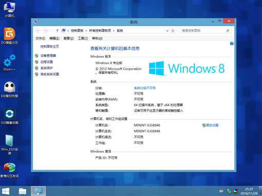Open File Explorer from the taskbar
The width and height of the screenshot is (262, 196).
click(23, 191)
